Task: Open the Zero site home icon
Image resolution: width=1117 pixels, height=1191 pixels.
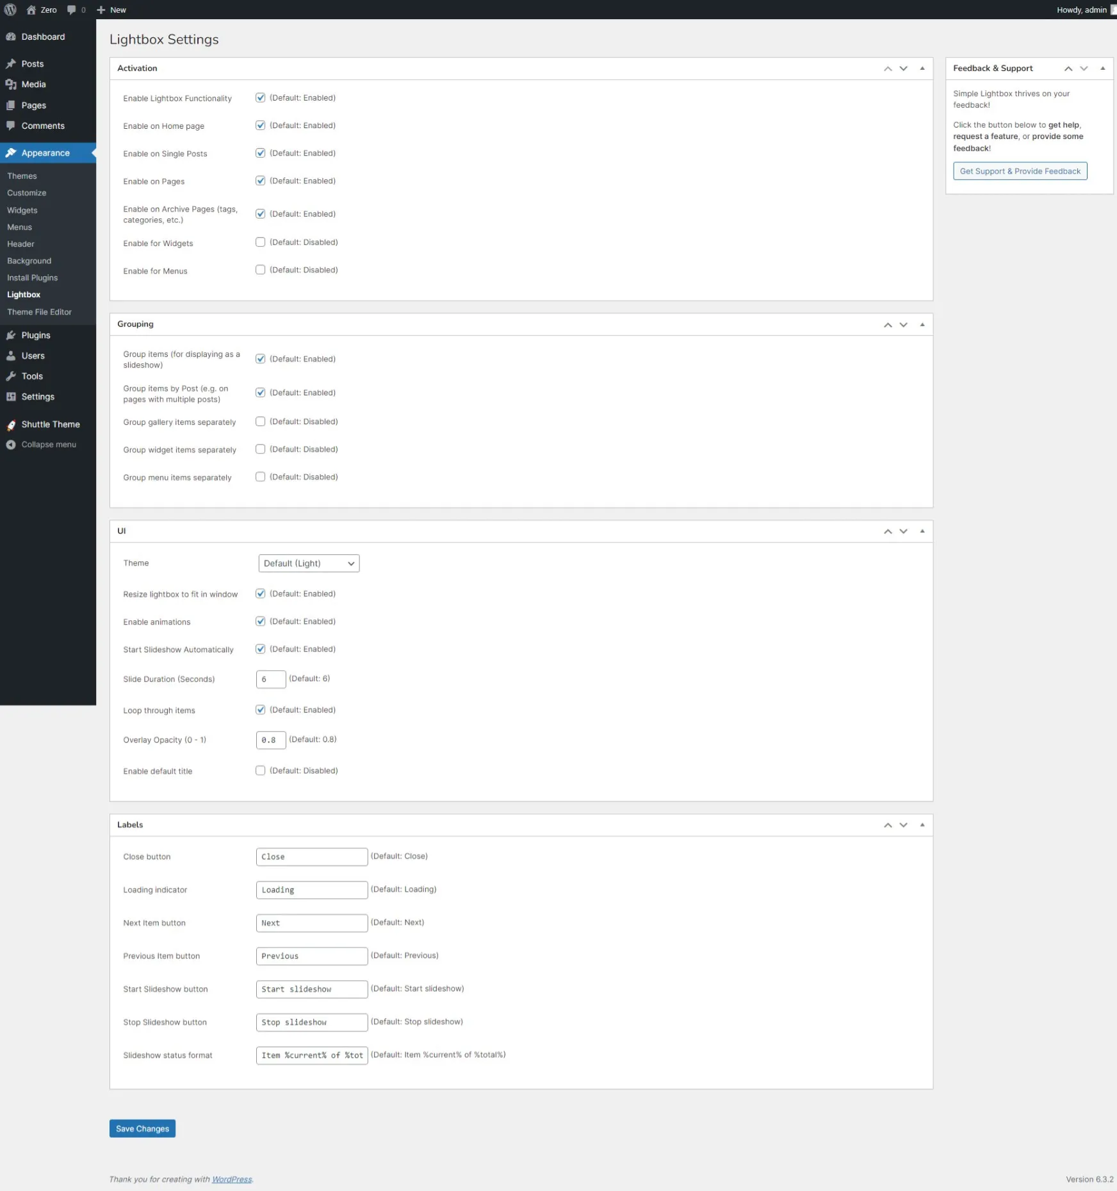Action: pos(31,10)
